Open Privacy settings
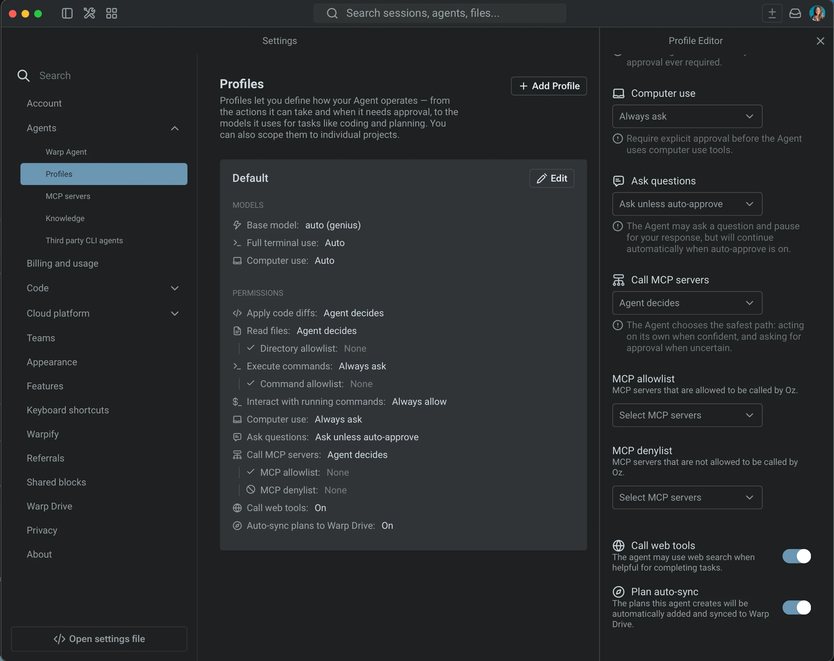This screenshot has width=834, height=661. (x=42, y=530)
